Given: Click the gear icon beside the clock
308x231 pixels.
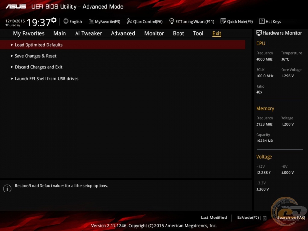Looking at the screenshot, I should 54,20.
